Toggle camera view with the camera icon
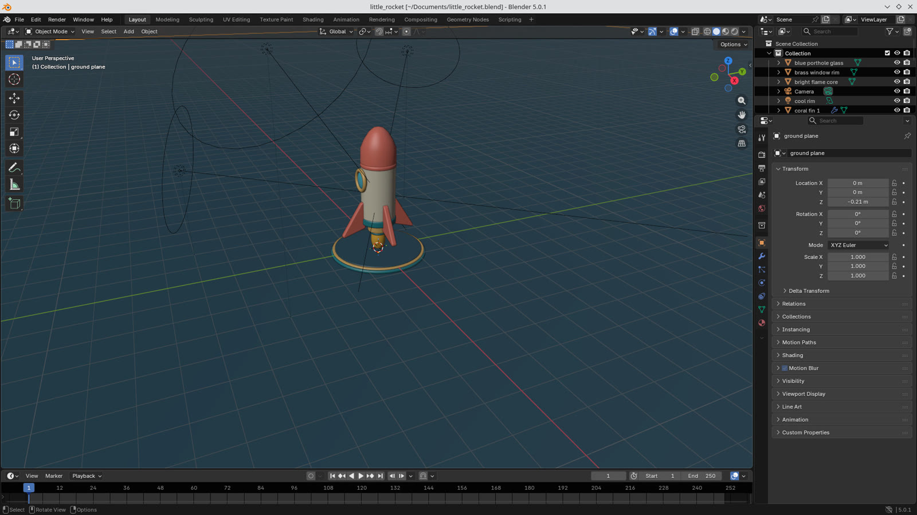Screen dimensions: 917x515 point(742,129)
